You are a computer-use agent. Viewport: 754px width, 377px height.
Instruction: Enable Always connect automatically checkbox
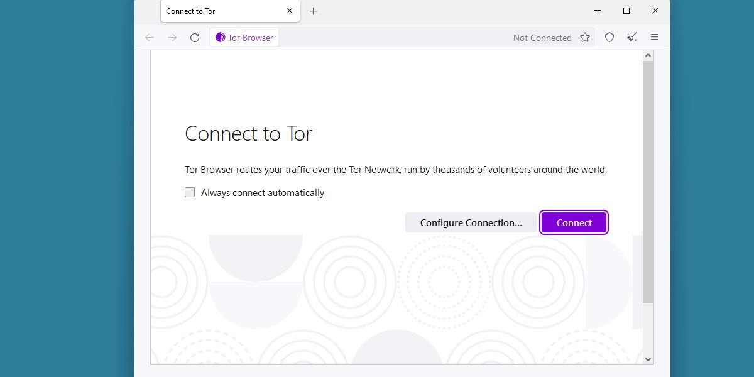(190, 192)
